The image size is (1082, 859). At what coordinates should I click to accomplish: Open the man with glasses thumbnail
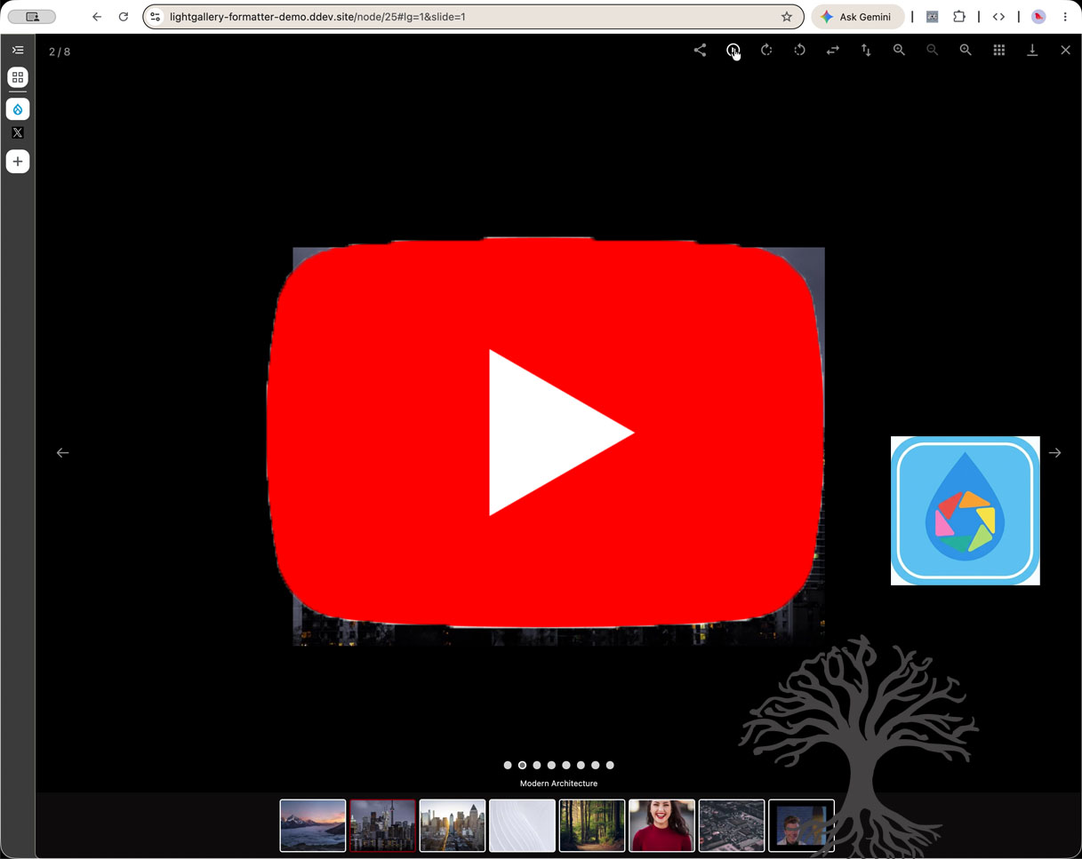tap(801, 825)
